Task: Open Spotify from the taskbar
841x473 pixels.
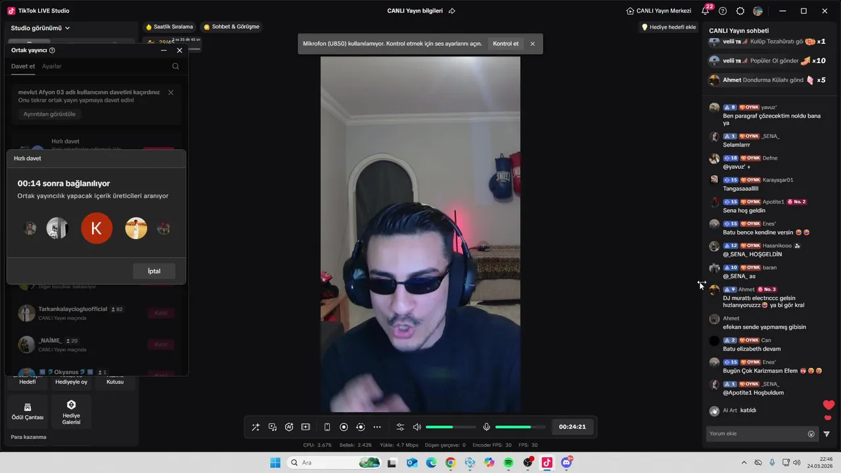Action: (509, 462)
